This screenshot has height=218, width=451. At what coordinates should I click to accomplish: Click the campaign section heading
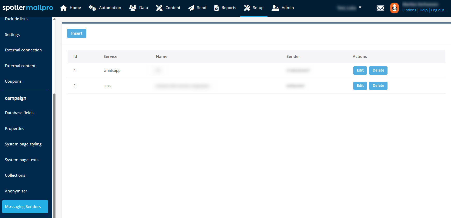(x=16, y=98)
